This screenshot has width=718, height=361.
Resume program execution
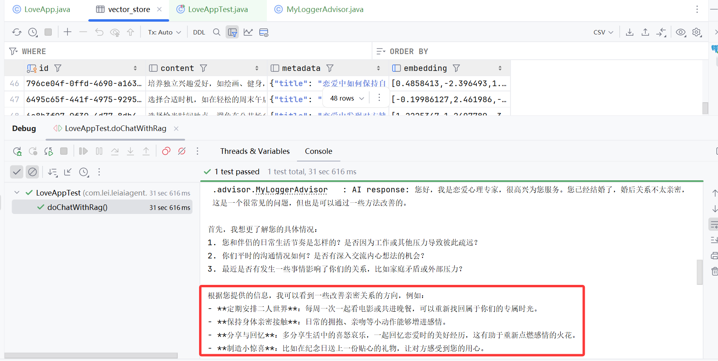[x=83, y=151]
